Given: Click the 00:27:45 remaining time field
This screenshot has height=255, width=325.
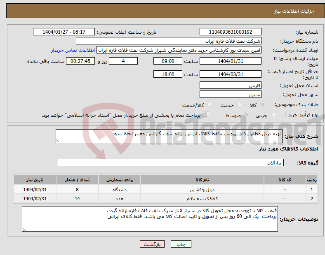Looking at the screenshot, I should click(80, 61).
